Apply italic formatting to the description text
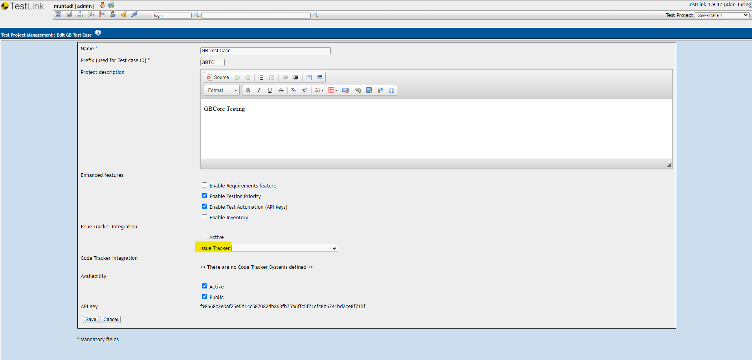This screenshot has height=360, width=752. point(259,90)
